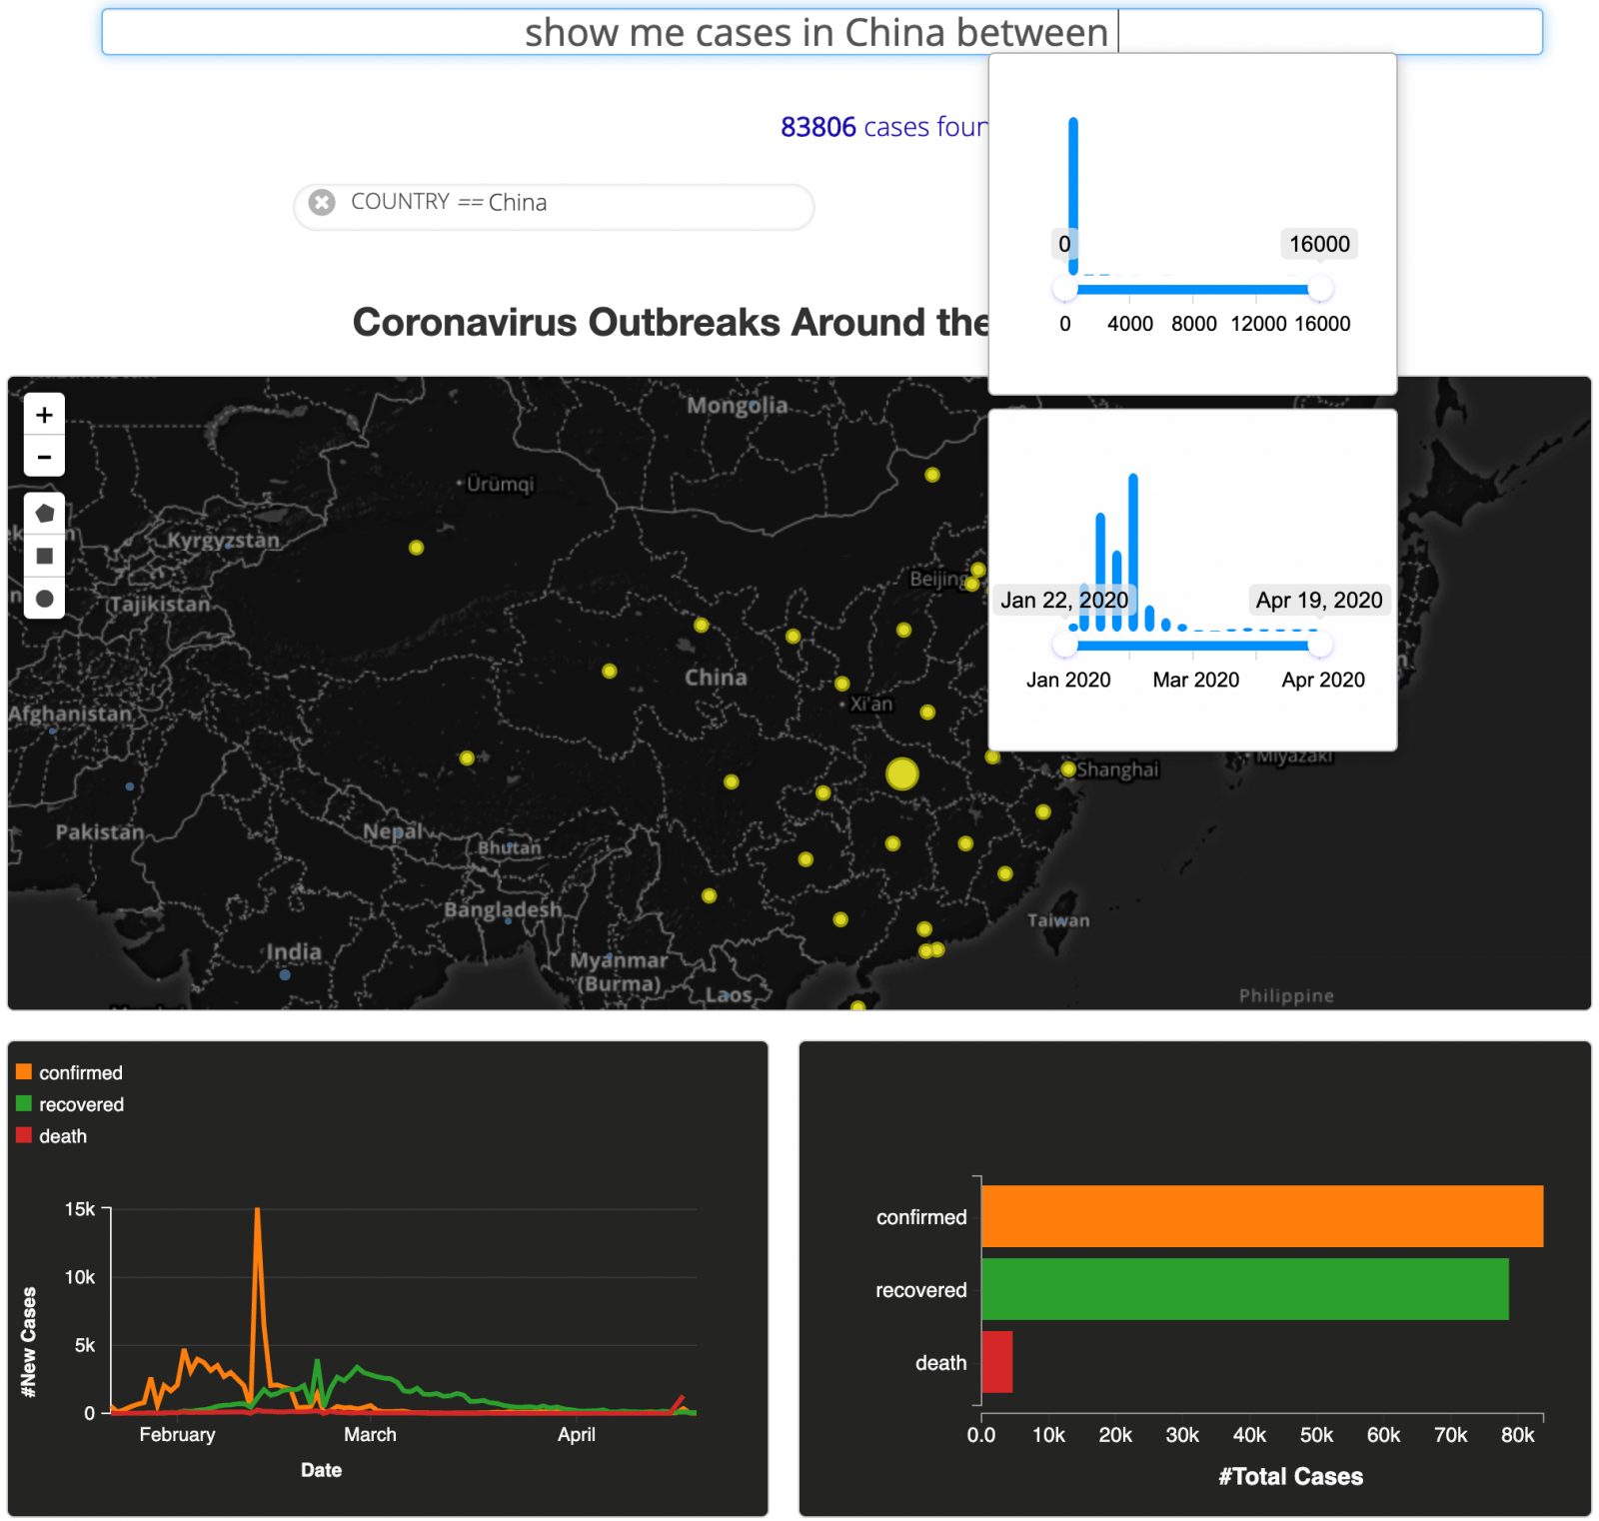
Task: Click the 8000 tick label in cases histogram
Action: (1194, 324)
